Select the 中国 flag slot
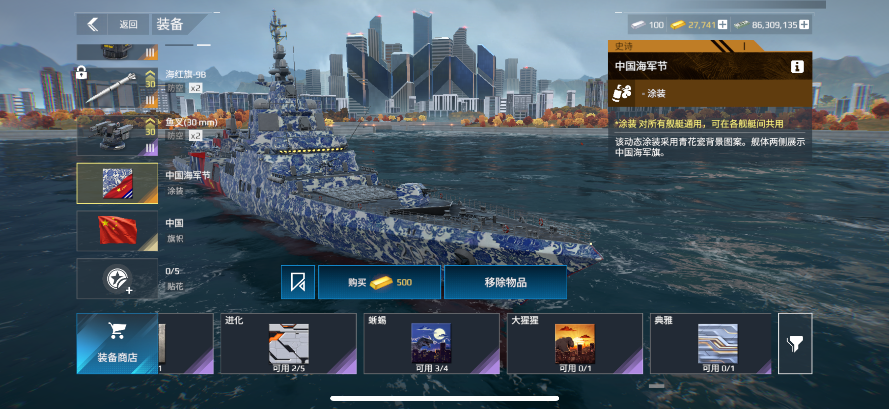889x409 pixels. (x=117, y=231)
